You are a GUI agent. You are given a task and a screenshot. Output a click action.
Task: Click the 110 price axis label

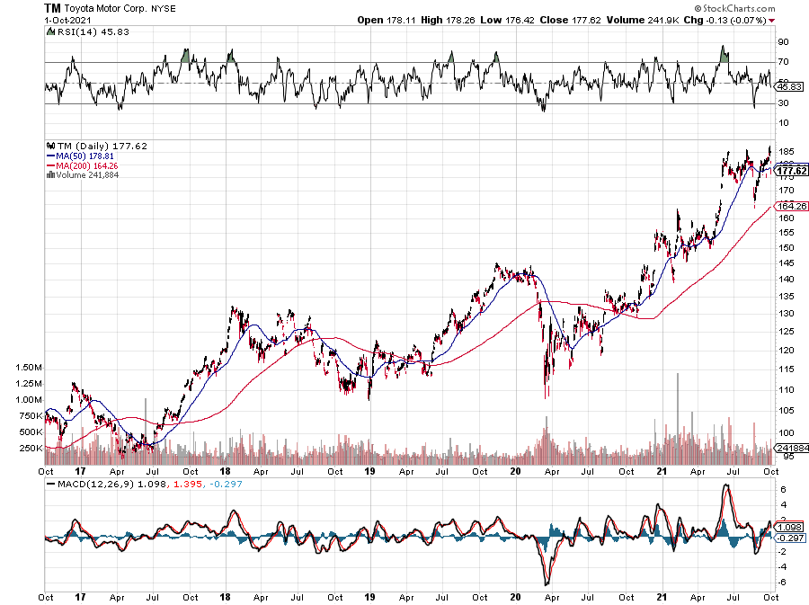(787, 390)
